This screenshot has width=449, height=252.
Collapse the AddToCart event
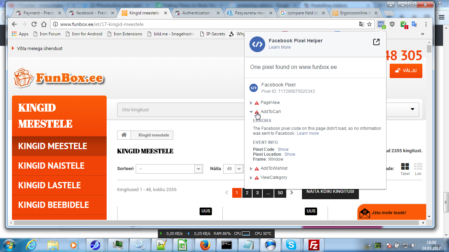click(251, 112)
